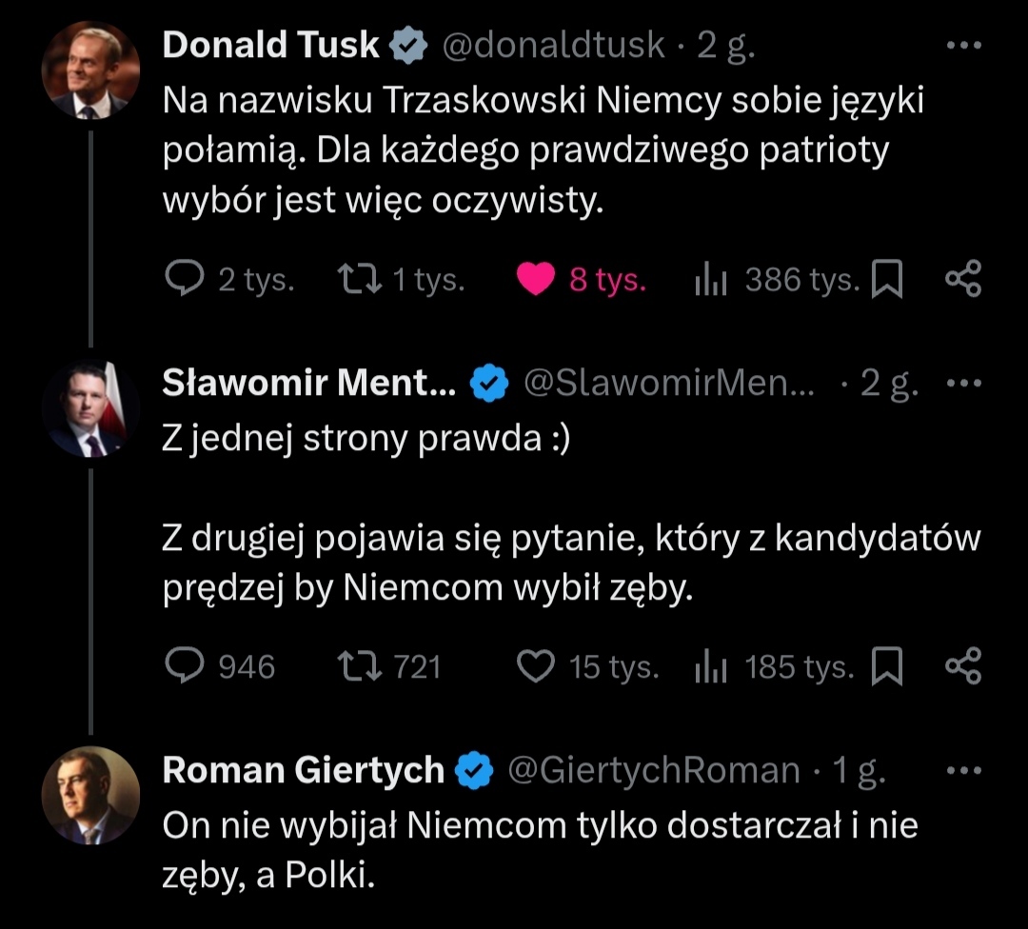Reply to Donald Tusk's tweet
The image size is (1028, 929).
(x=185, y=280)
